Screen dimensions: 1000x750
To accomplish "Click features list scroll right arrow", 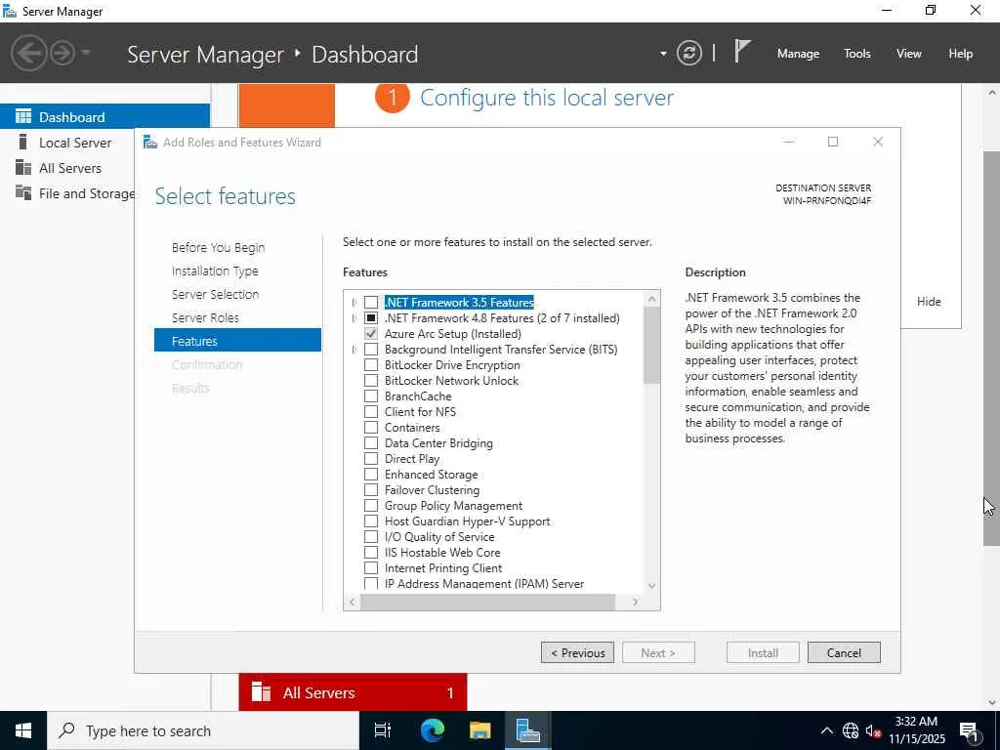I will 635,602.
